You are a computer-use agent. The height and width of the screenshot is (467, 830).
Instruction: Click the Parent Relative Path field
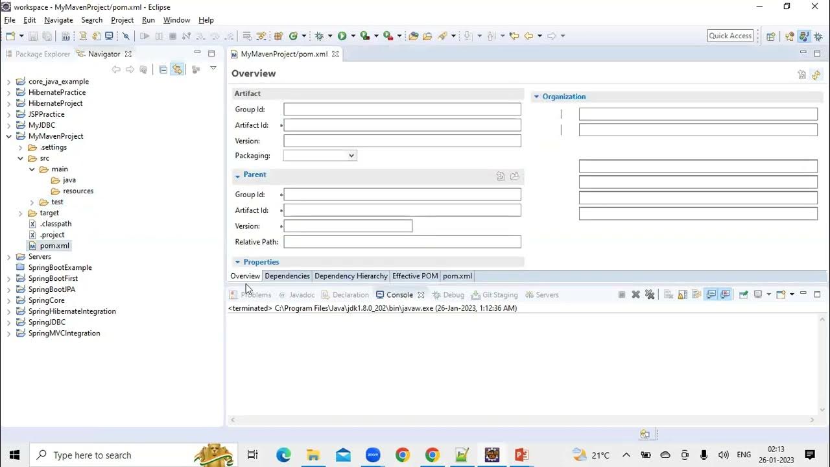click(x=402, y=242)
